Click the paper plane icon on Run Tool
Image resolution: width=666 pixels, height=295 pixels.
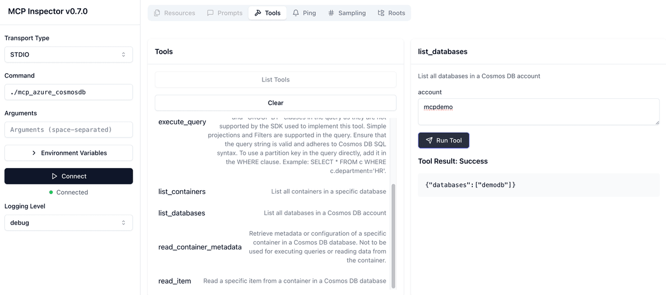click(x=429, y=140)
